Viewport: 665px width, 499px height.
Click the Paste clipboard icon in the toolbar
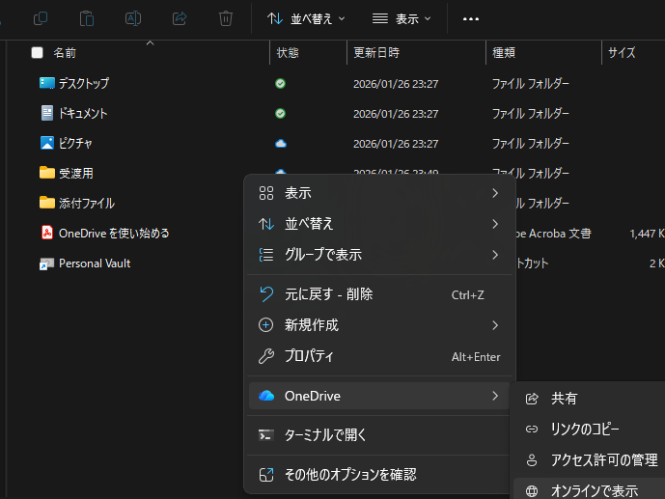click(87, 18)
